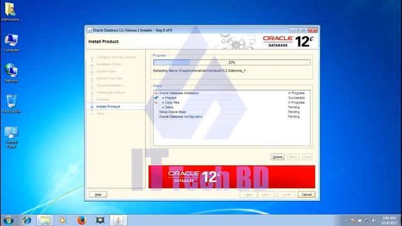Select the Setup status row

232,107
